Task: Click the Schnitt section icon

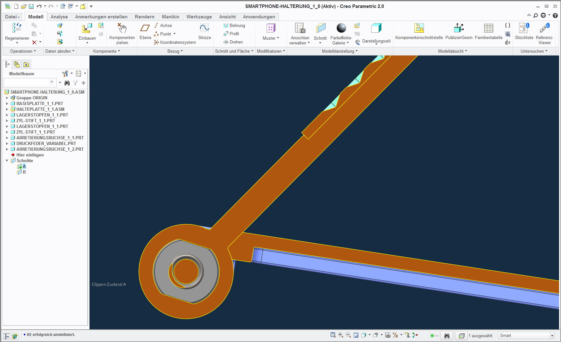Action: (x=320, y=28)
